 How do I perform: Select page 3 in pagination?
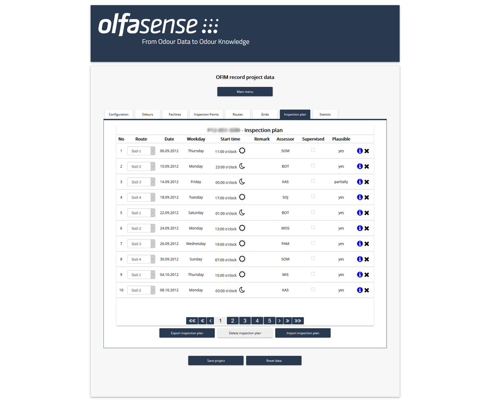click(x=245, y=321)
